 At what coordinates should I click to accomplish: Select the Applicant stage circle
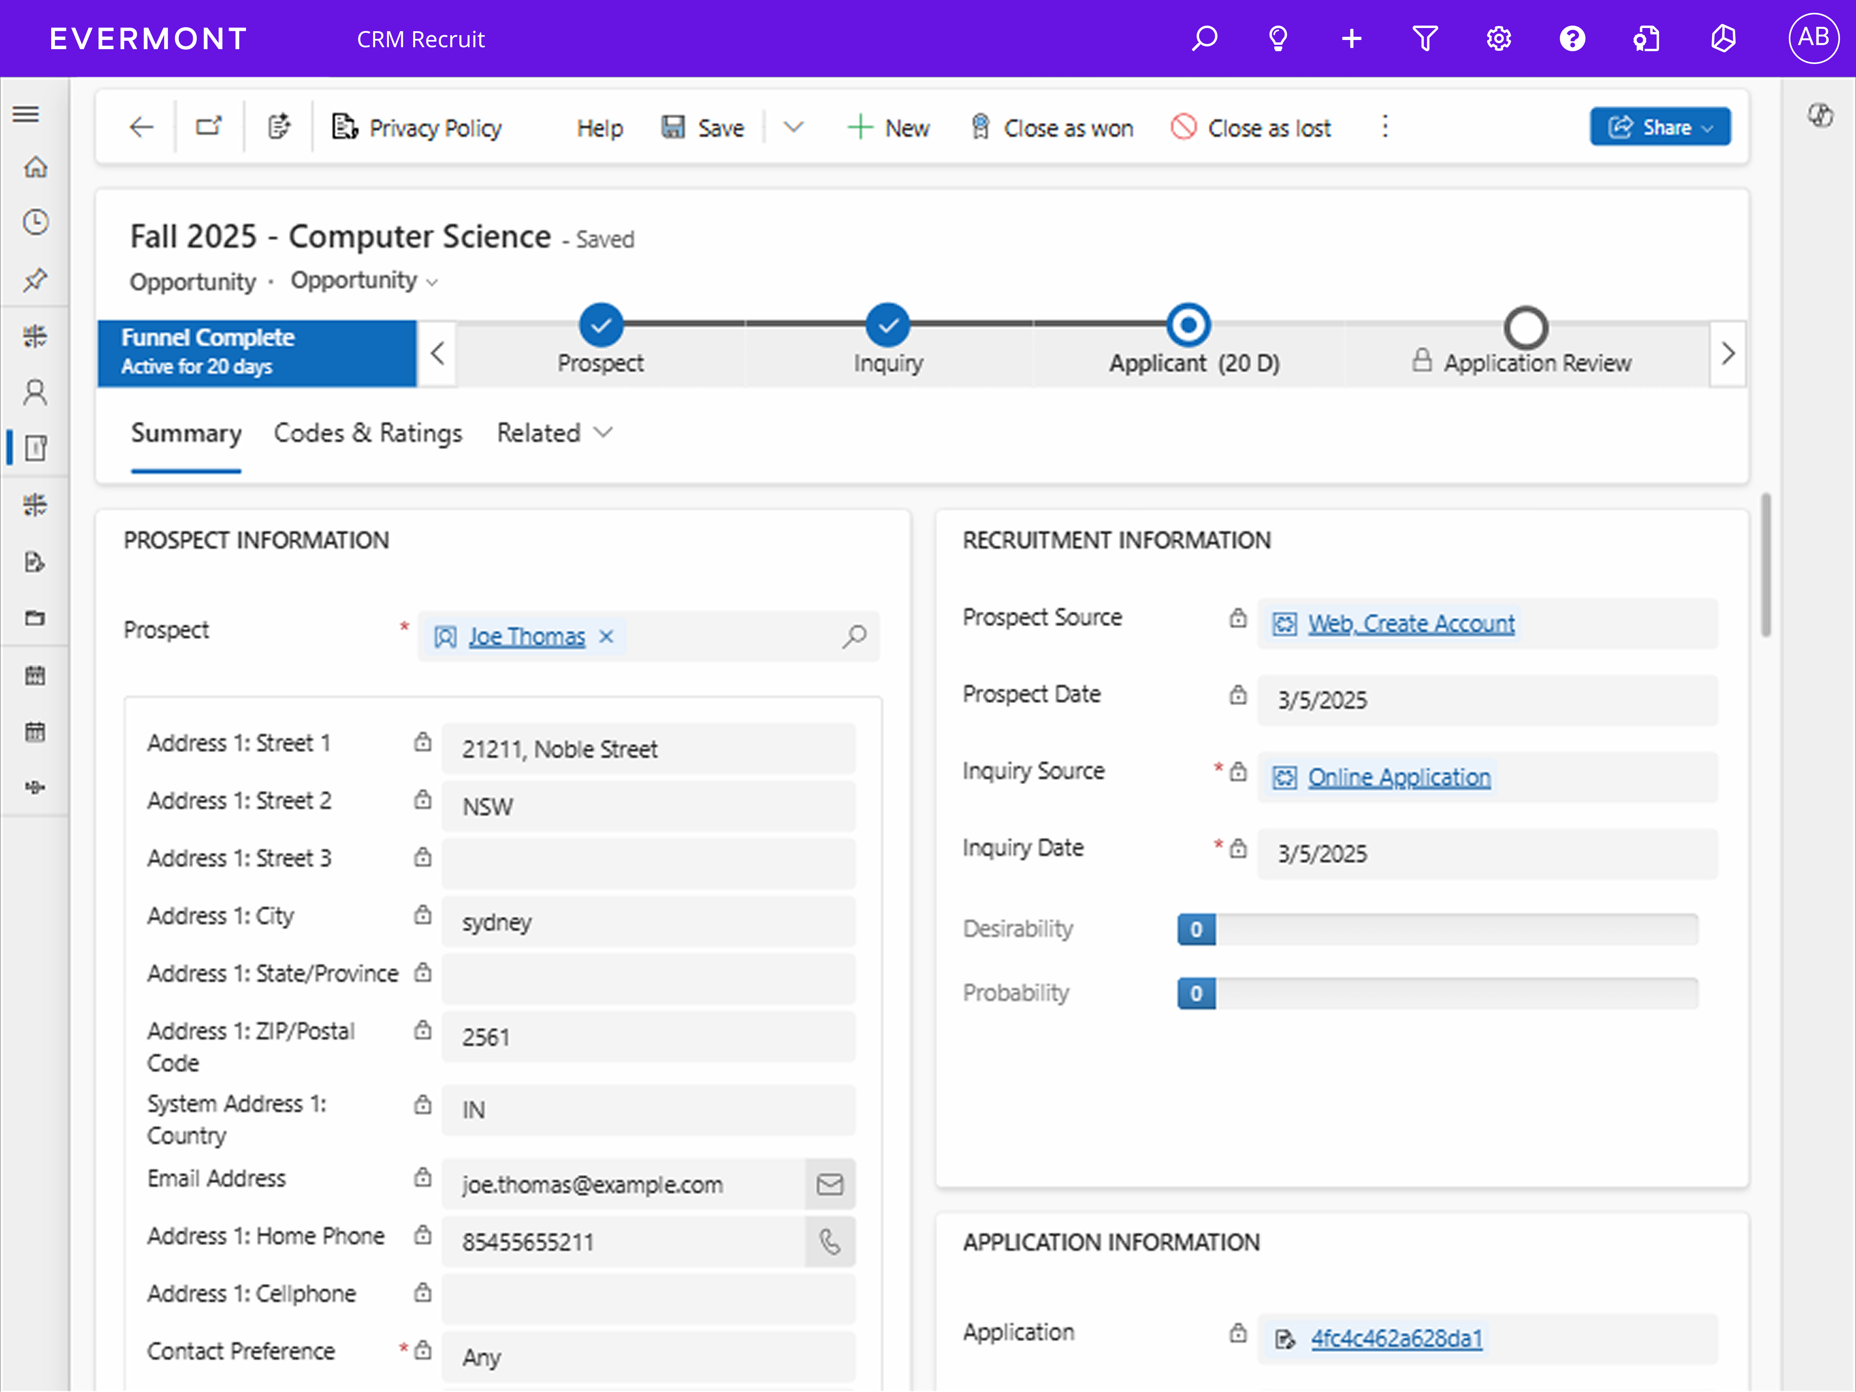point(1188,325)
